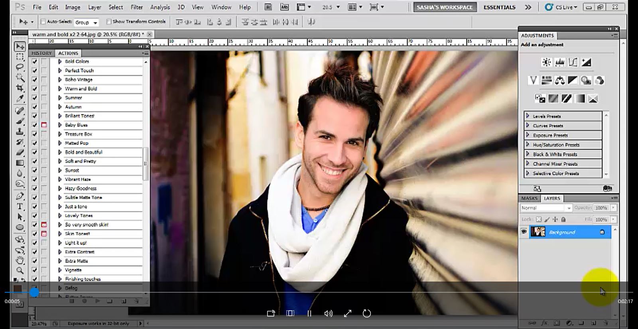This screenshot has width=638, height=329.
Task: Expand the Warm and Bold action set
Action: click(60, 89)
